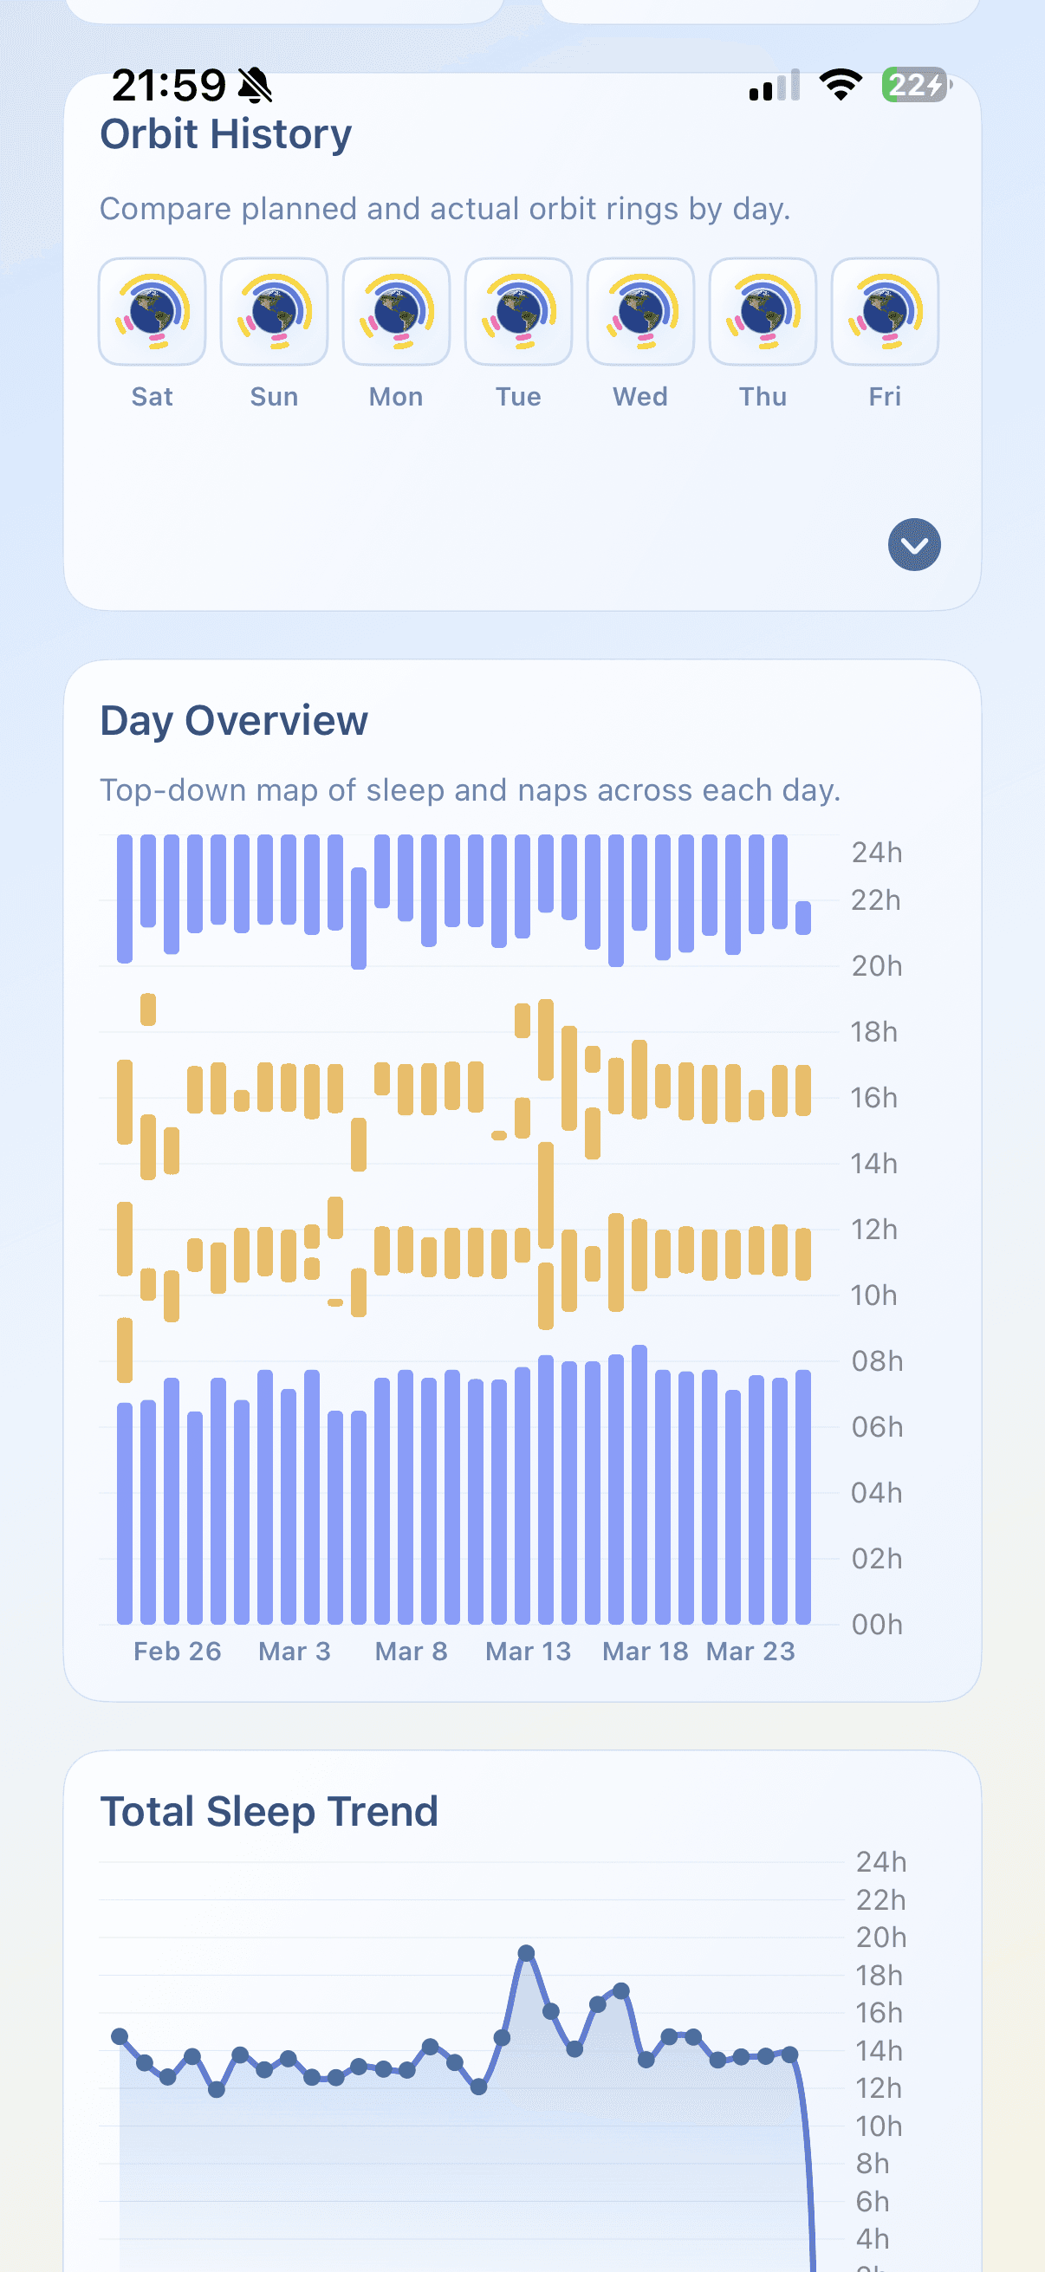Tap the Mar 13 axis label
Screen dimensions: 1045x2272
(x=528, y=1651)
